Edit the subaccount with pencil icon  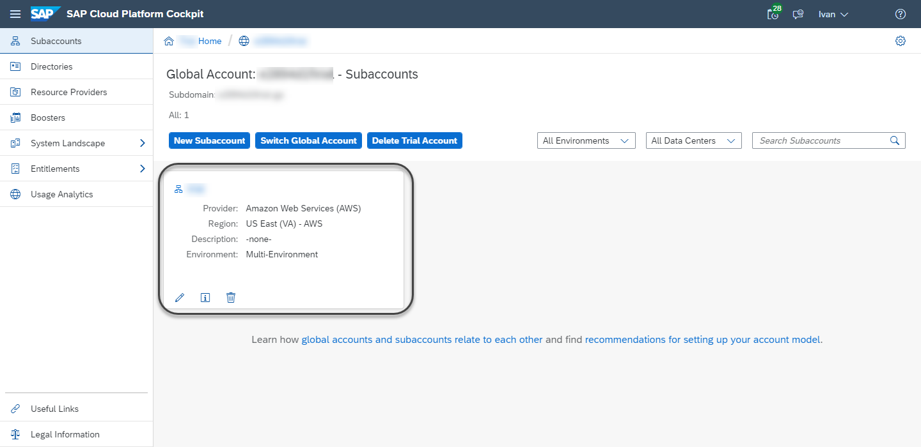pos(180,298)
